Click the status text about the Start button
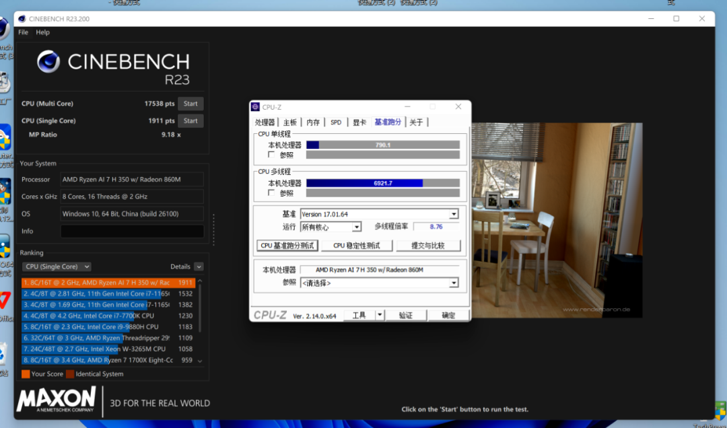Viewport: 727px width, 428px height. (x=464, y=409)
